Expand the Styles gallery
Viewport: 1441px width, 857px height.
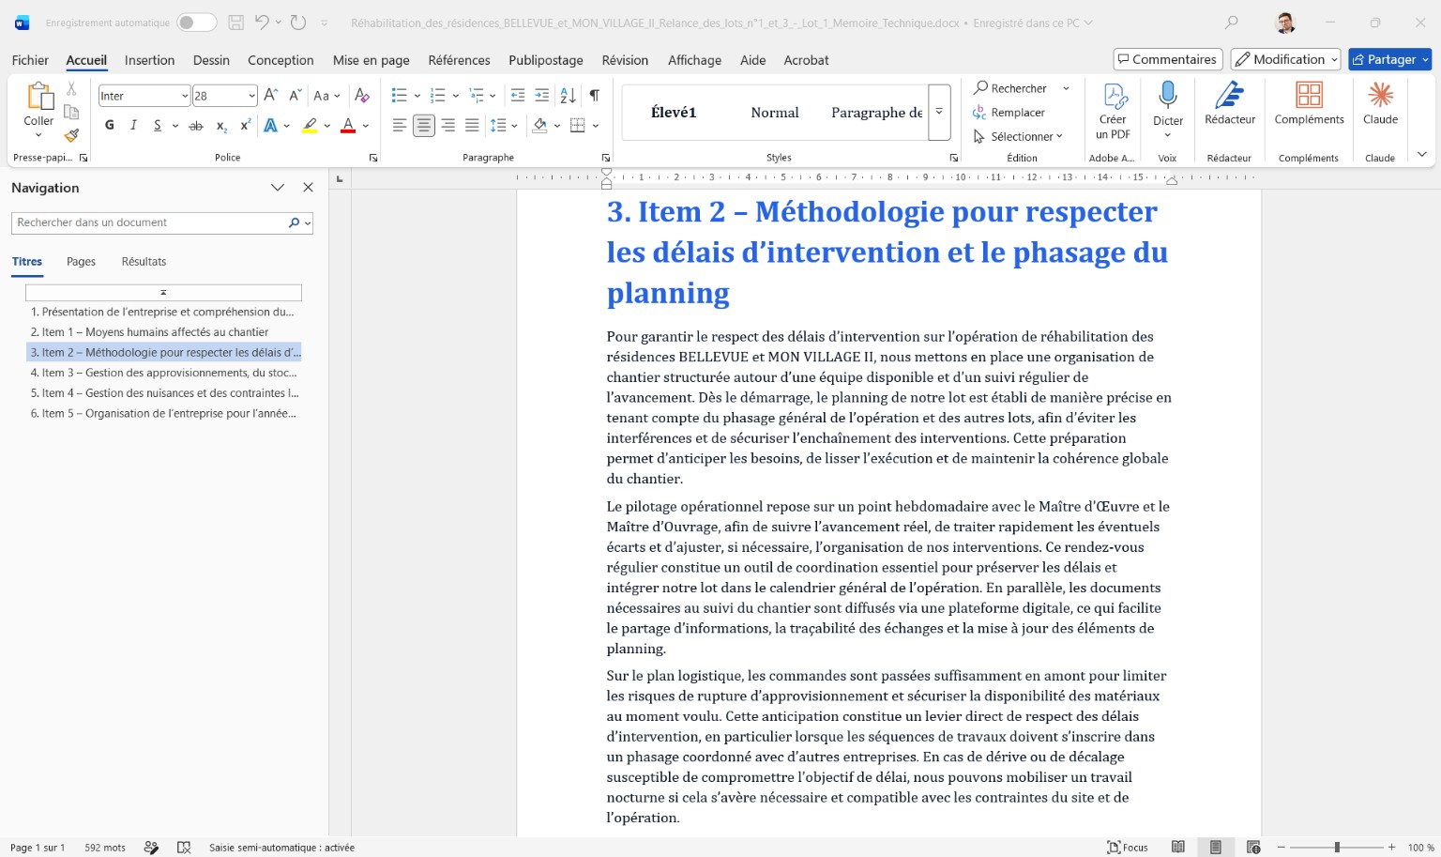939,112
